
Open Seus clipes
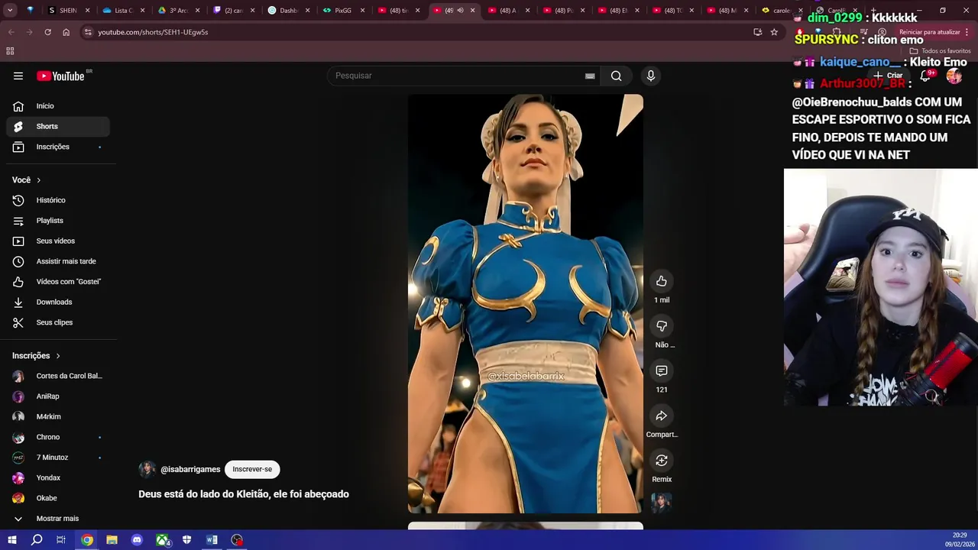point(58,322)
